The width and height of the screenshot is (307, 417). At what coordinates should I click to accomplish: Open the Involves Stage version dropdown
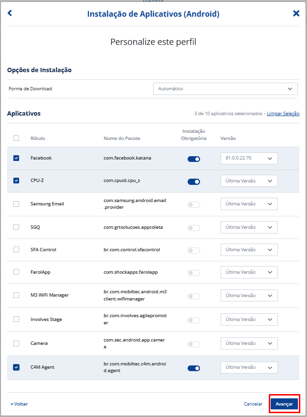point(249,320)
